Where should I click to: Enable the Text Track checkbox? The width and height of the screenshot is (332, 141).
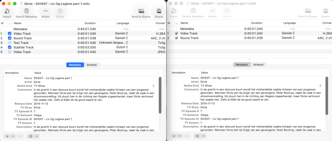pos(10,43)
